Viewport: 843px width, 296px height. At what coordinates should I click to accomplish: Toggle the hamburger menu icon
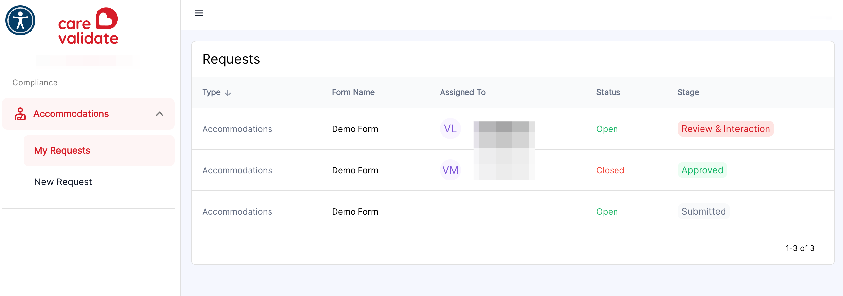(199, 13)
